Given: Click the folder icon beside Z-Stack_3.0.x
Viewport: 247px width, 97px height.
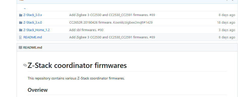Looking at the screenshot, I should click(21, 15).
